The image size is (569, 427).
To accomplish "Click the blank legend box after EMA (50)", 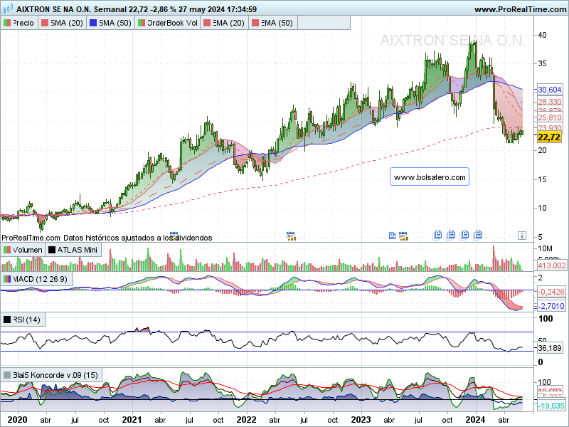I will 324,23.
